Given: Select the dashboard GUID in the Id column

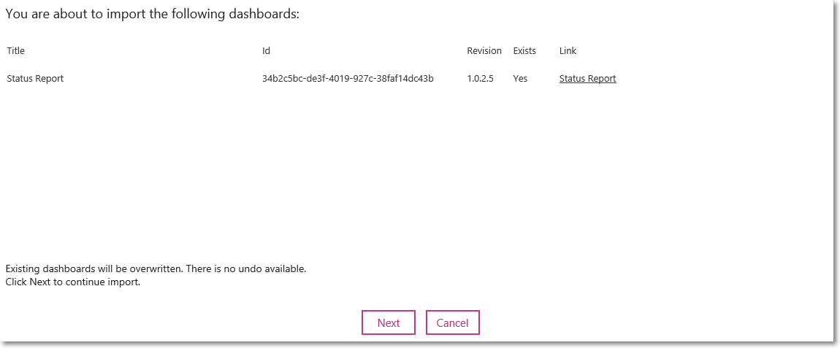Looking at the screenshot, I should pos(348,79).
